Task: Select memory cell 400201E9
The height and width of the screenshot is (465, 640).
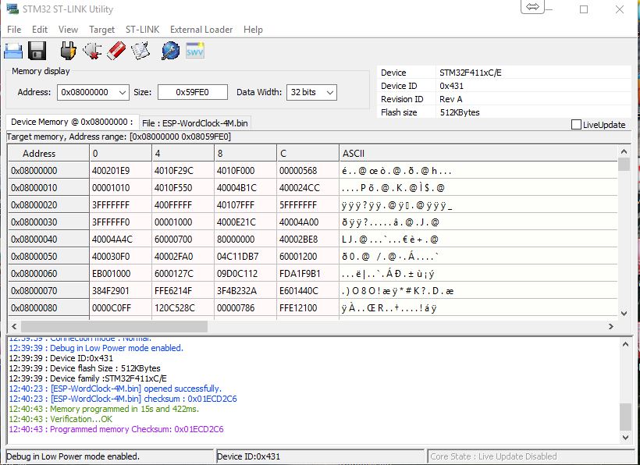Action: tap(120, 171)
